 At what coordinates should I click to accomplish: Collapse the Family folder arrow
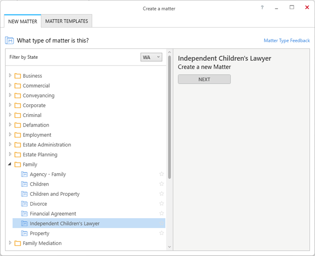[x=10, y=165]
